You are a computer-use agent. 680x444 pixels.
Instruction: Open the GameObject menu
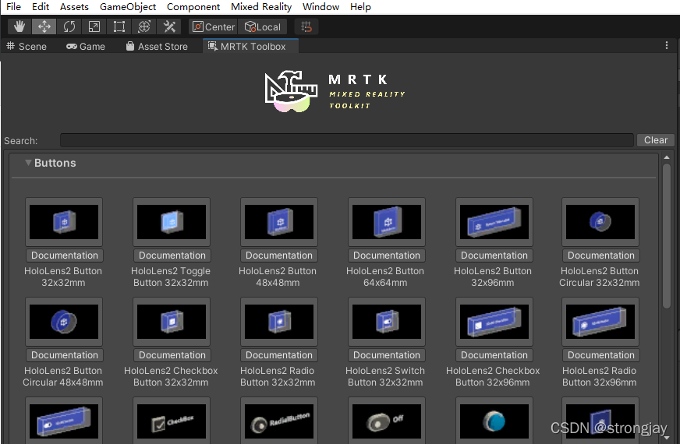128,7
